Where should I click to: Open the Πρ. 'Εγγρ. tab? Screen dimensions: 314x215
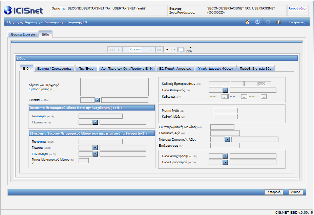click(86, 69)
